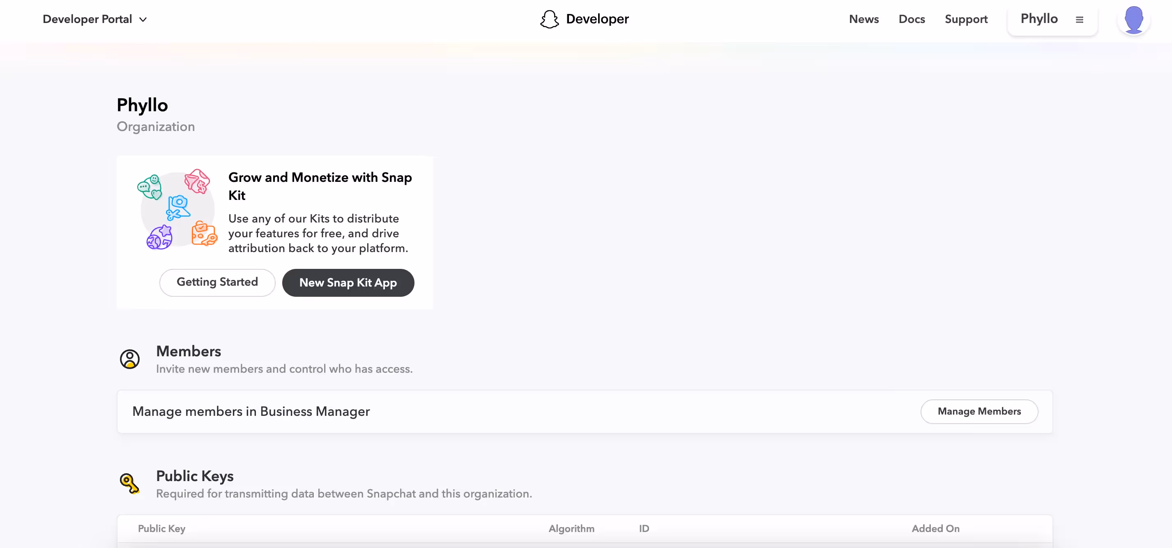Click the New Snap Kit App button
Screen dimensions: 1172x548
point(348,283)
